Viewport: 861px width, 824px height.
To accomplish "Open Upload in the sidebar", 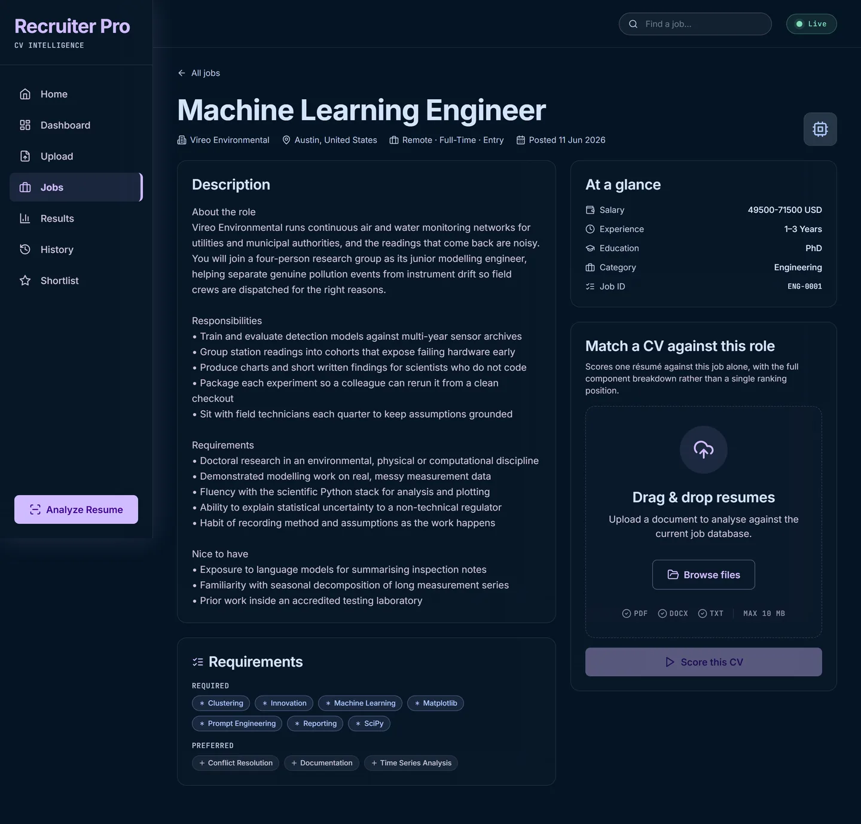I will pyautogui.click(x=76, y=156).
